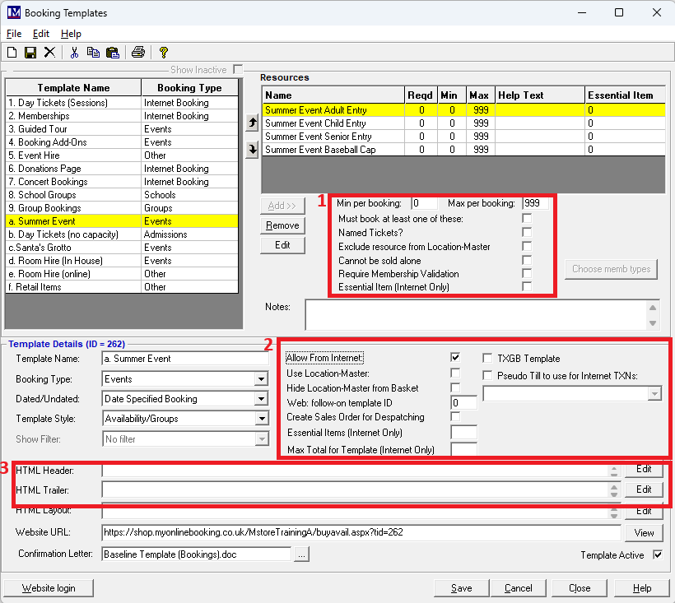
Task: Click the Essential Item column header
Action: tap(625, 95)
